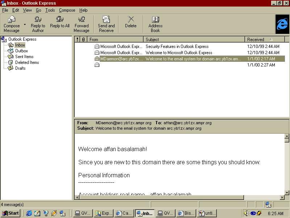The height and width of the screenshot is (218, 290).
Task: Open the Deleted Items folder
Action: [x=27, y=62]
